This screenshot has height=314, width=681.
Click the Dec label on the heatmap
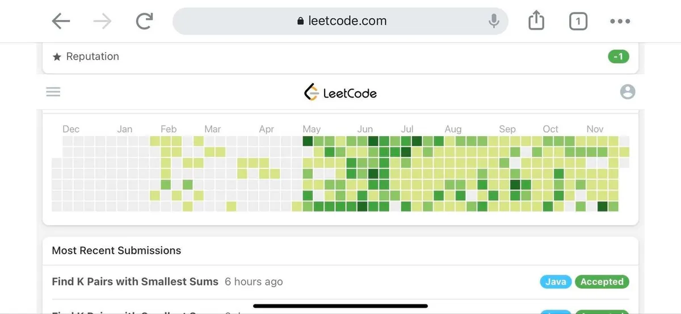71,129
